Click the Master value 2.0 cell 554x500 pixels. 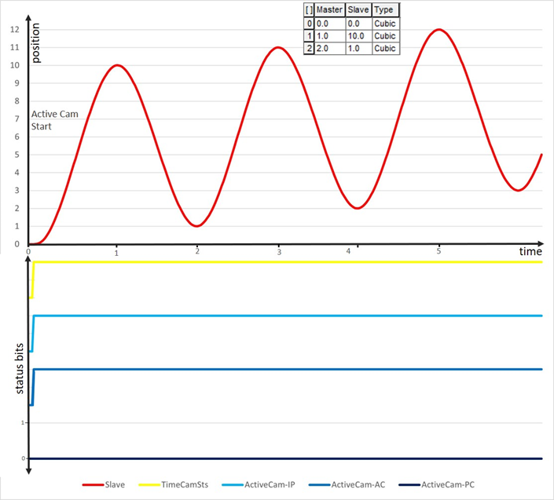(x=329, y=48)
